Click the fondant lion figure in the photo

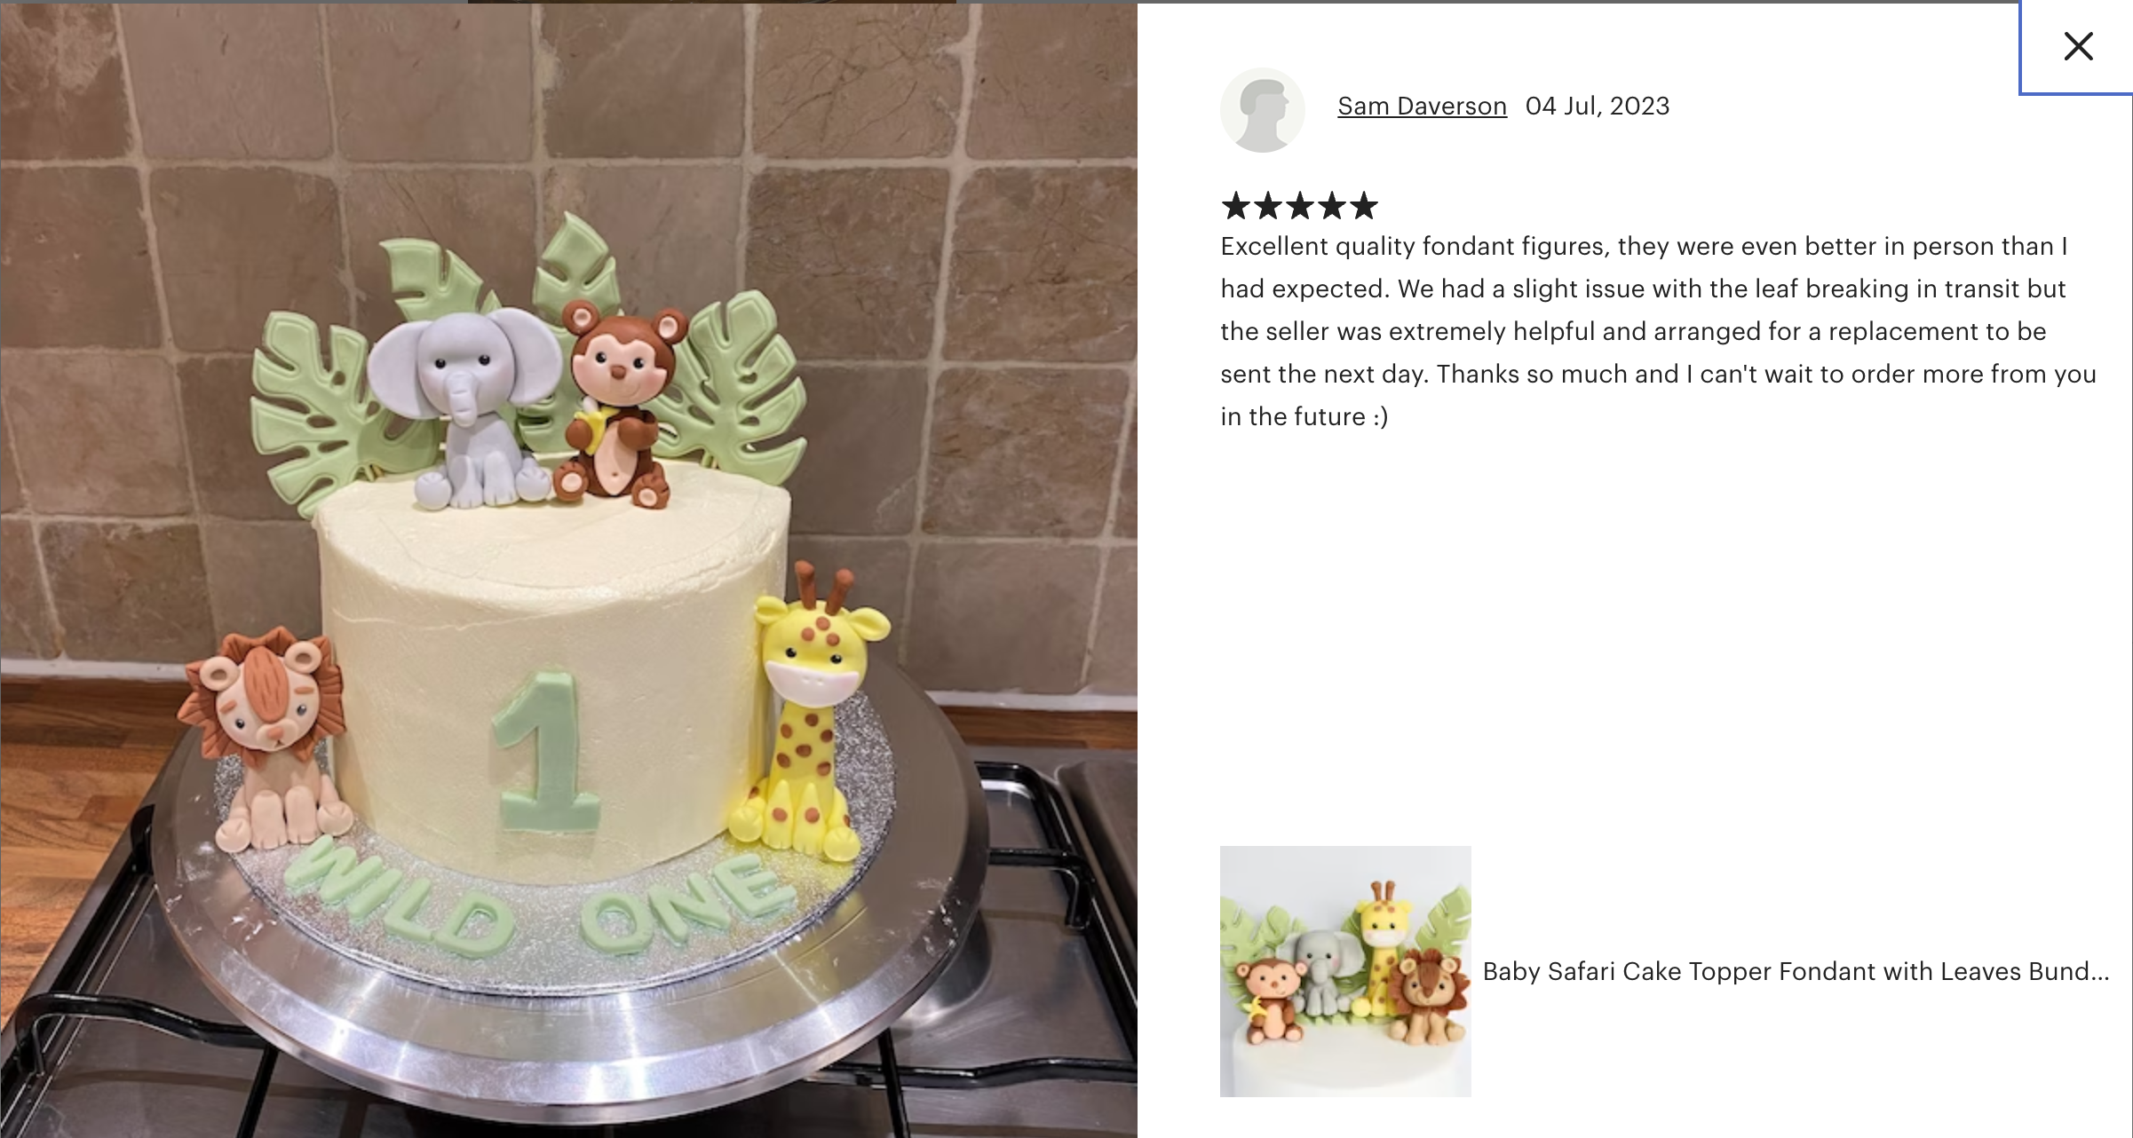[x=265, y=739]
